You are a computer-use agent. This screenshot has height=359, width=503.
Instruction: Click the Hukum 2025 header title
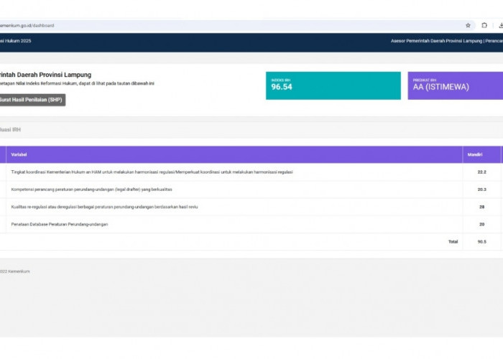coord(16,41)
